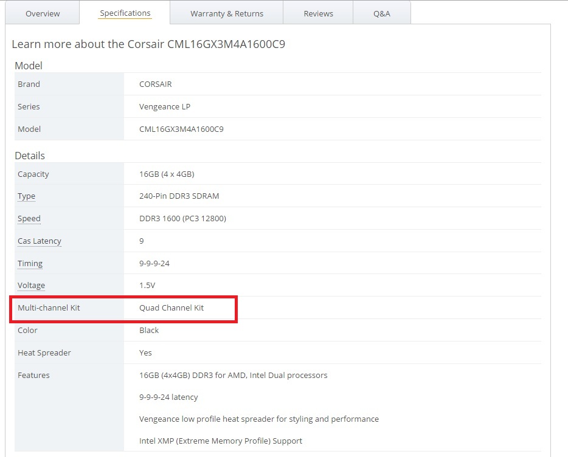The height and width of the screenshot is (457, 568).
Task: Click the '240-Pin DDR3 SDRAM' value
Action: coord(179,196)
